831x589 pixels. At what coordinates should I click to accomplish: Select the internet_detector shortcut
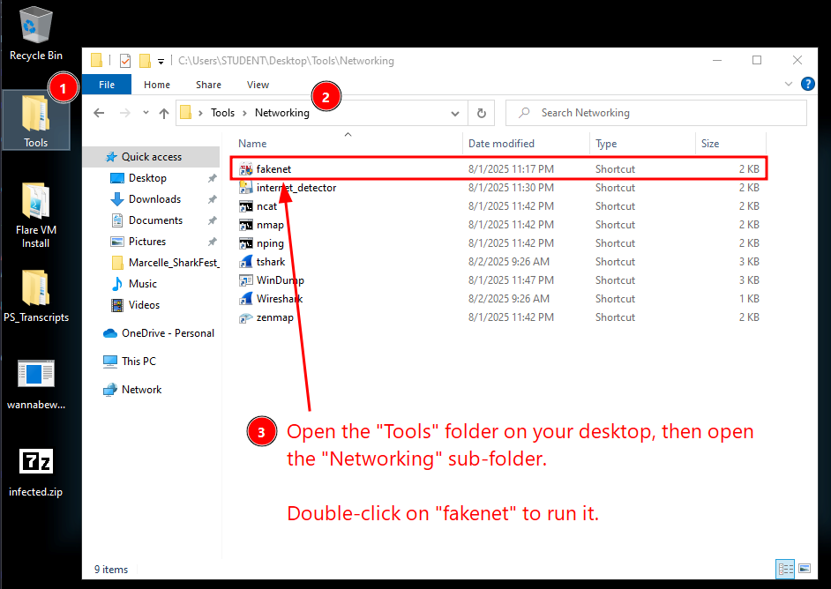(x=296, y=188)
